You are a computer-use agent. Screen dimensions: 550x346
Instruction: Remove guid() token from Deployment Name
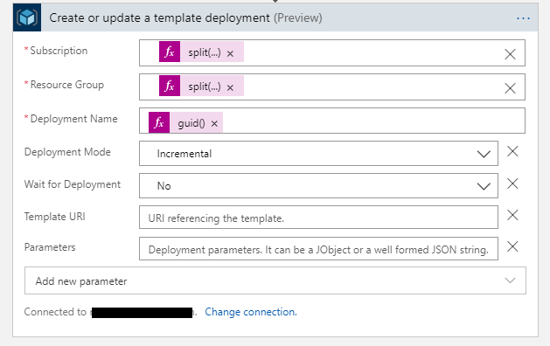214,124
